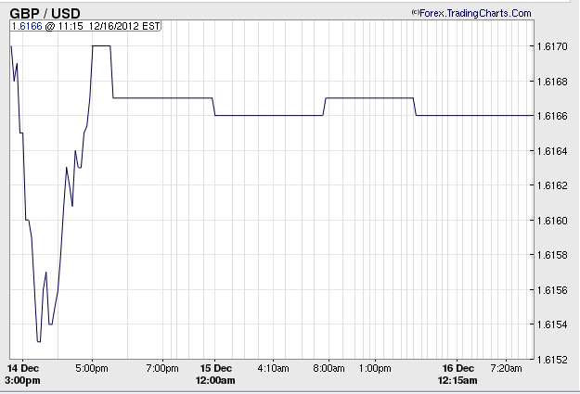
Task: Click the 1.6168 price axis label
Action: click(552, 82)
